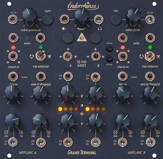Click Airplane A second knob's plus log icon
The height and width of the screenshot is (159, 163).
coord(48,132)
